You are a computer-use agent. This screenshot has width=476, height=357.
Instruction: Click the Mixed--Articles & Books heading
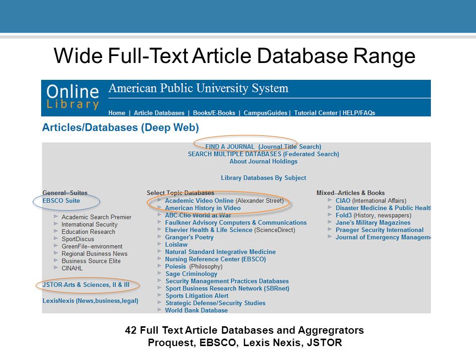[351, 193]
